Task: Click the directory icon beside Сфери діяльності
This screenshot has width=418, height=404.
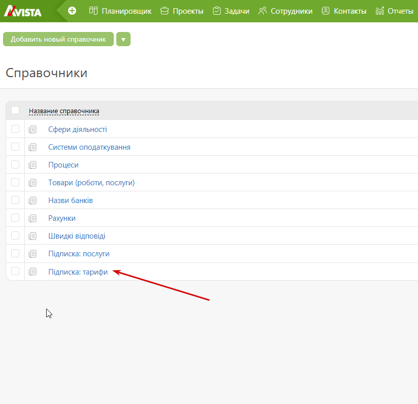Action: point(33,129)
